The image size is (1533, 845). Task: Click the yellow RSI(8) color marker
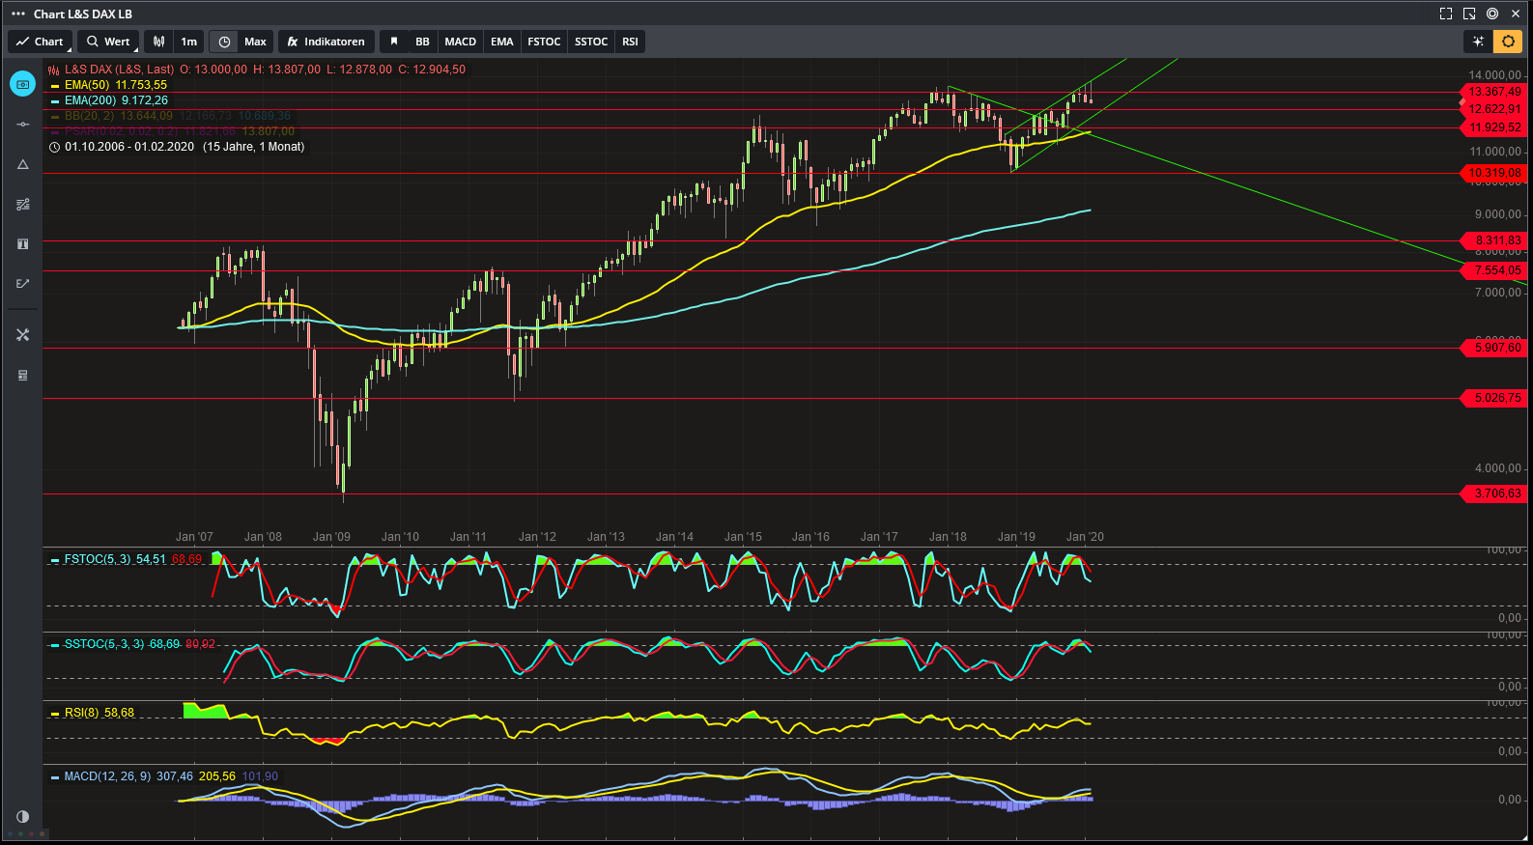point(55,714)
